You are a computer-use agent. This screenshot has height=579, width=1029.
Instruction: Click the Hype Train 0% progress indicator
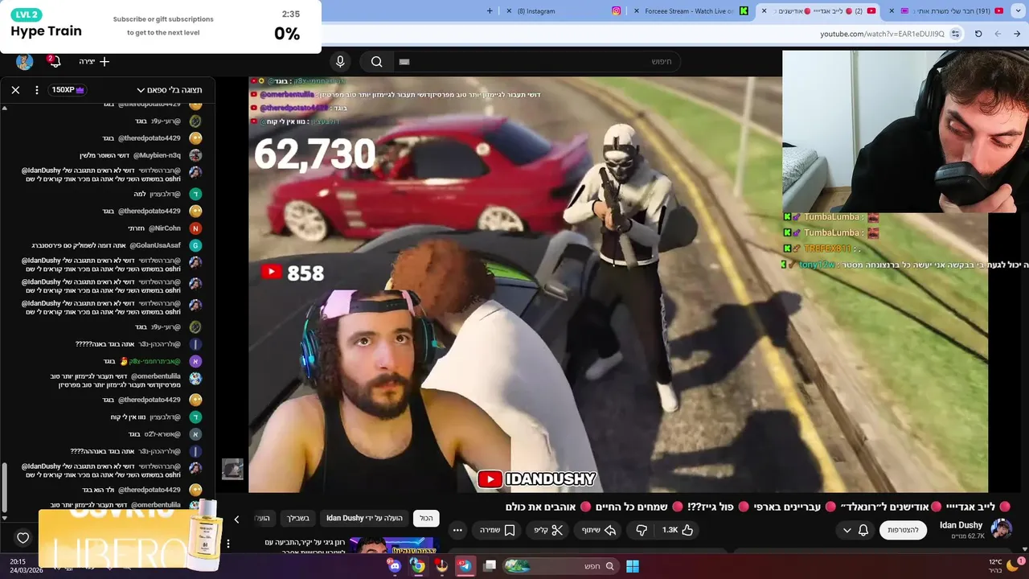point(287,34)
